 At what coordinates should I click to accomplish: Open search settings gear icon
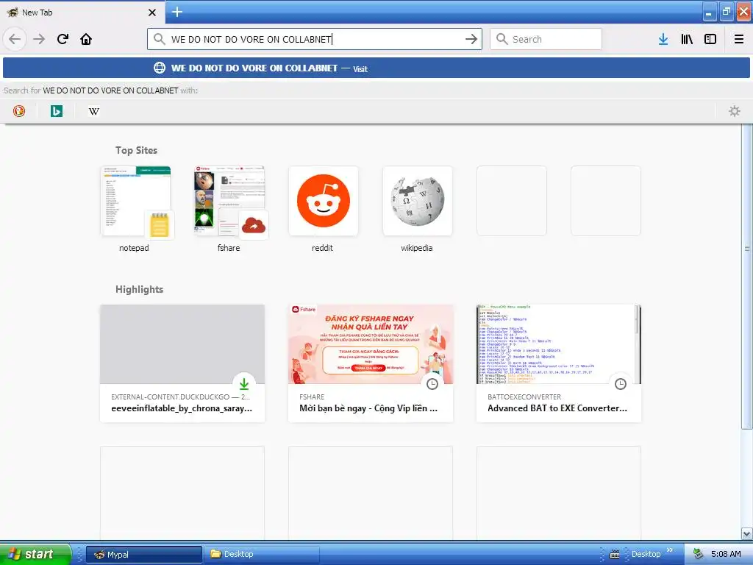pyautogui.click(x=735, y=111)
